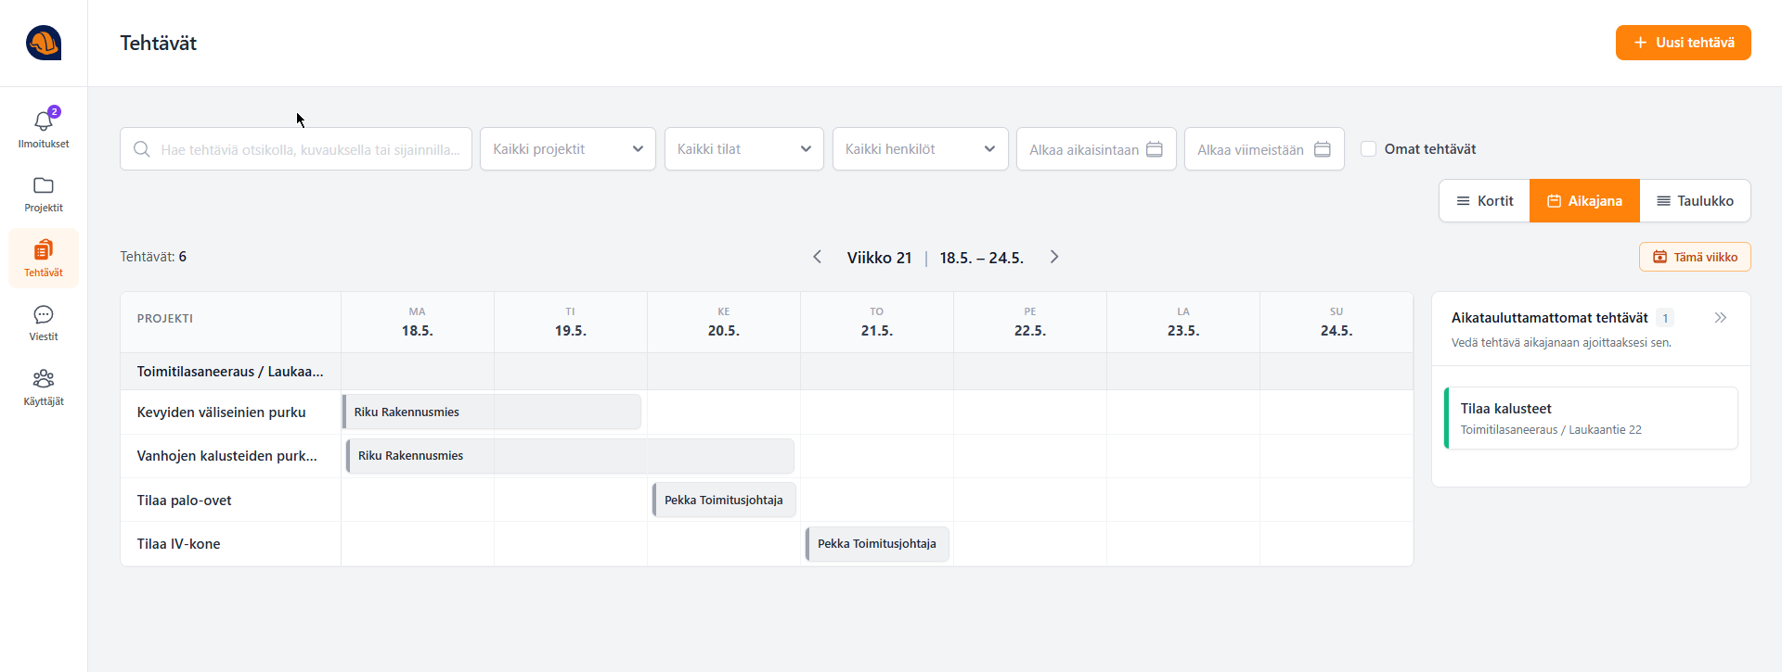1782x672 pixels.
Task: Click TO 21.5. column header
Action: (877, 323)
